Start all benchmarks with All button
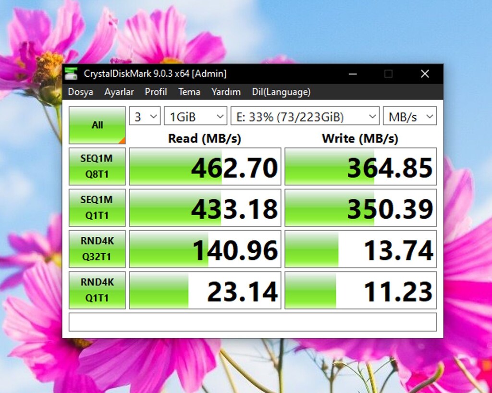The width and height of the screenshot is (492, 393). pyautogui.click(x=97, y=125)
